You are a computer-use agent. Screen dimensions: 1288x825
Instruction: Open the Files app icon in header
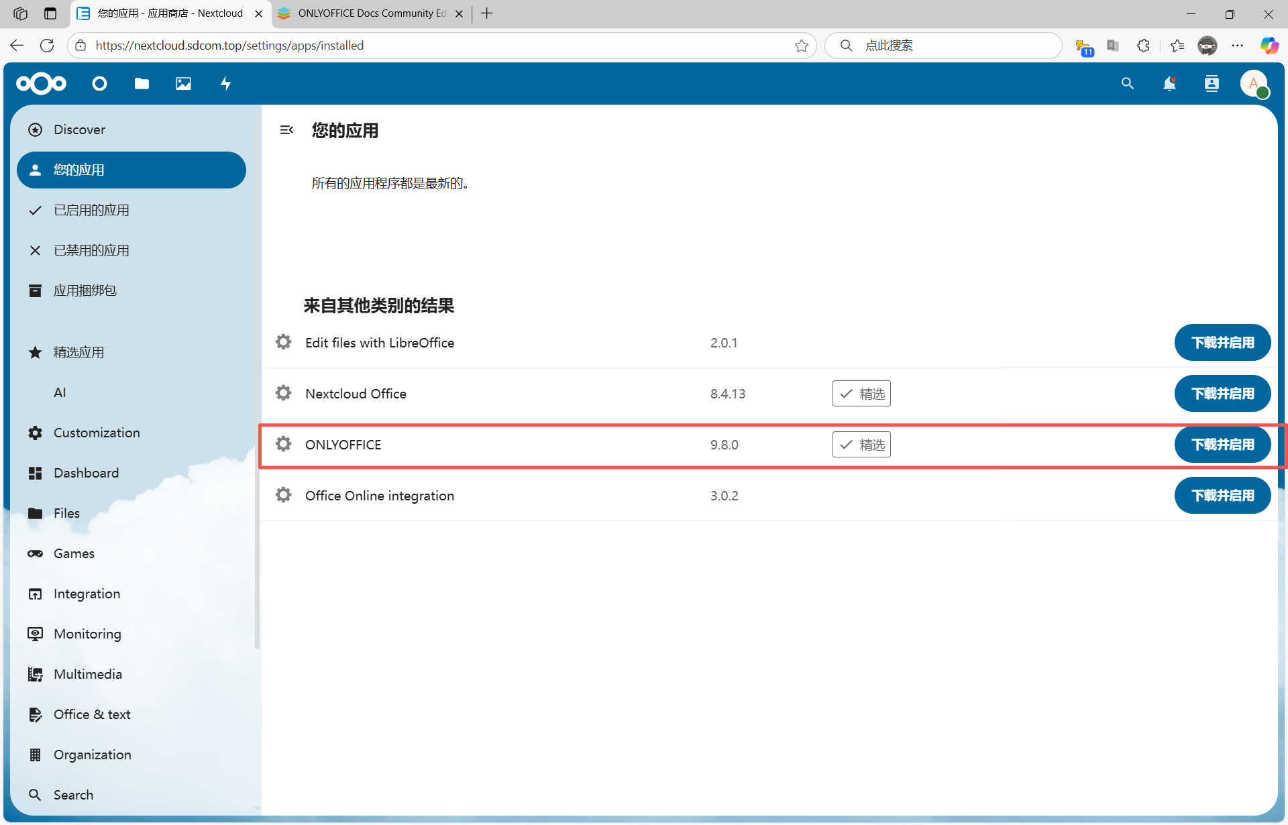coord(142,84)
